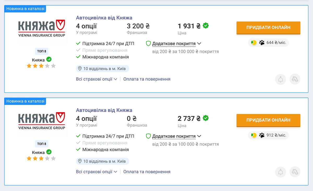Click the bell notification icon in second card

click(x=281, y=172)
